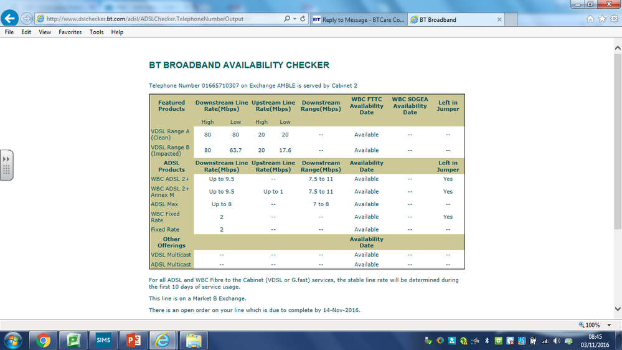Open File Explorer folder on taskbar
The width and height of the screenshot is (622, 350).
click(194, 341)
